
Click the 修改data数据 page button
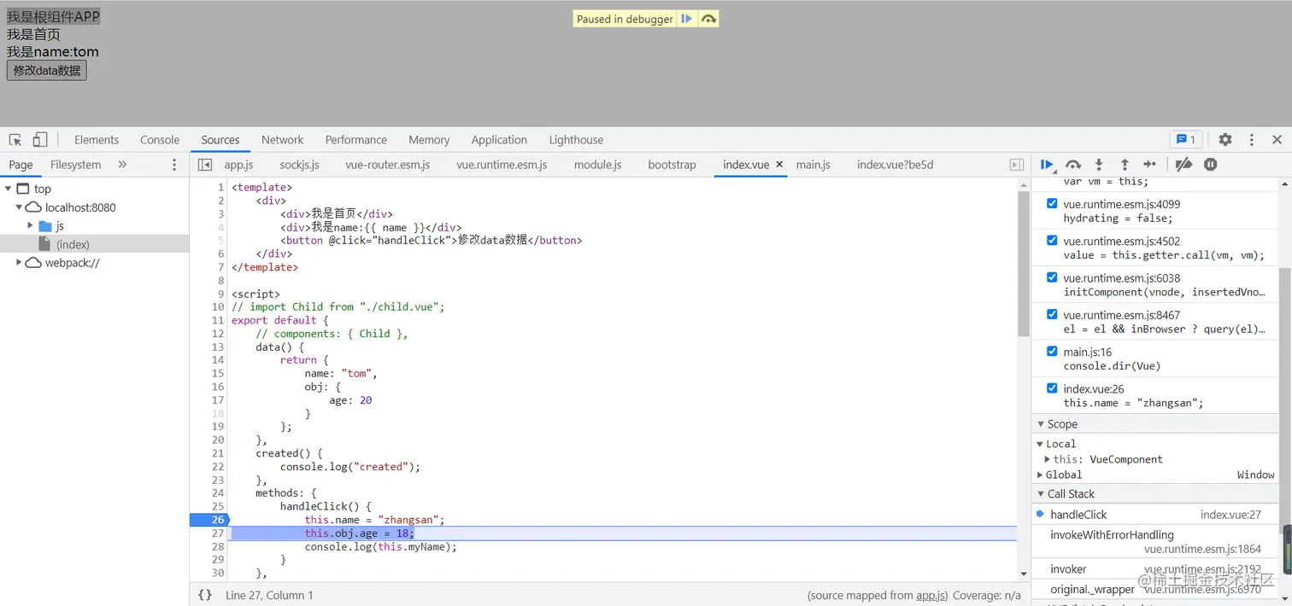pos(47,71)
